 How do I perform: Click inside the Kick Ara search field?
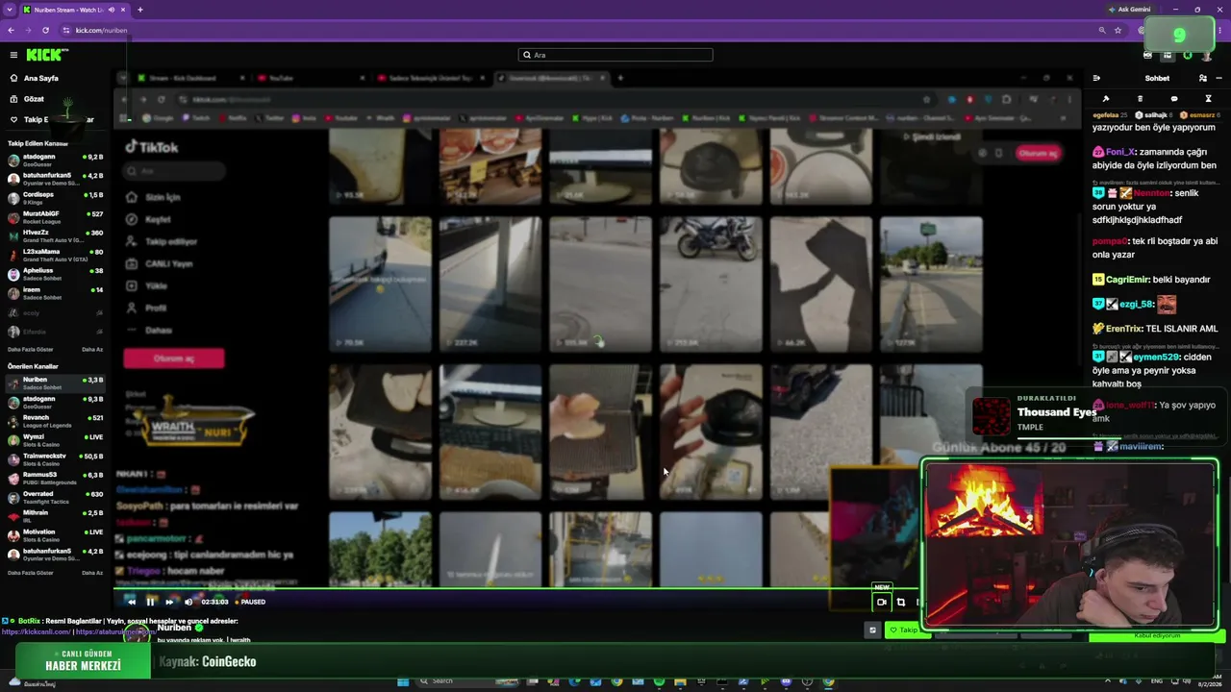tap(615, 55)
